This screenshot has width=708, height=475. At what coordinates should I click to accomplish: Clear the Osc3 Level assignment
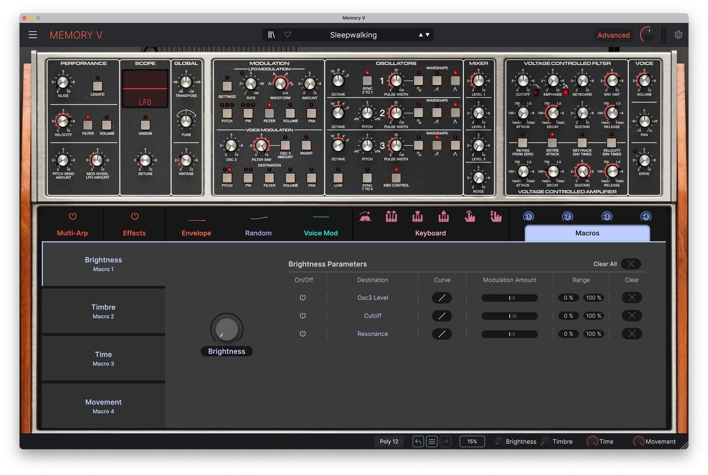(x=632, y=298)
